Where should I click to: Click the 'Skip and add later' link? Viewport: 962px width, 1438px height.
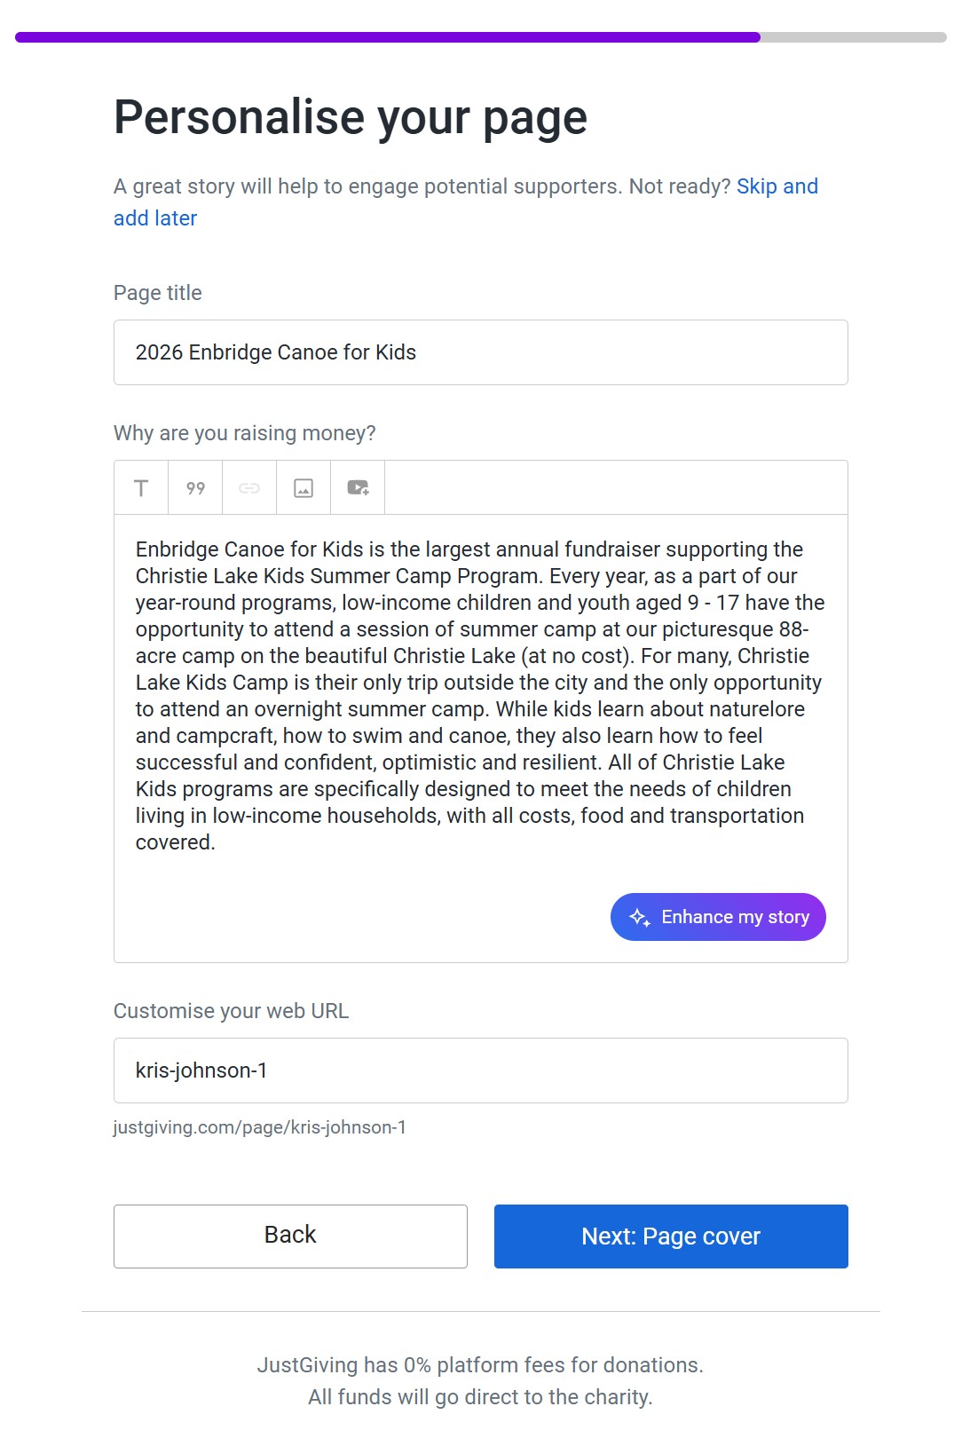click(777, 186)
